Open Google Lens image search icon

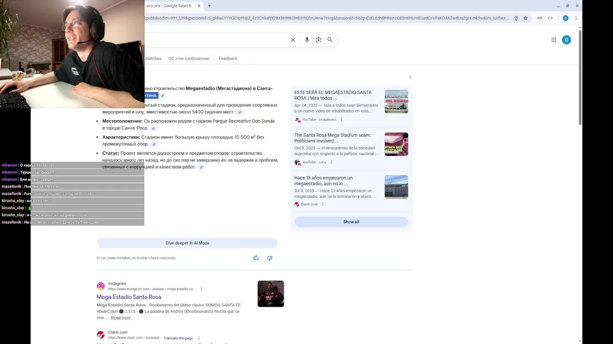pyautogui.click(x=318, y=40)
